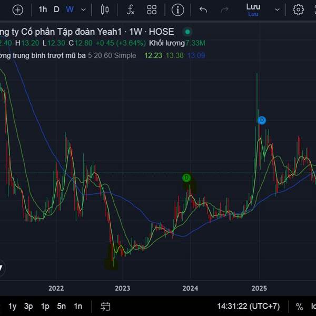The width and height of the screenshot is (316, 316).
Task: Open chart settings gear icon
Action: click(298, 9)
